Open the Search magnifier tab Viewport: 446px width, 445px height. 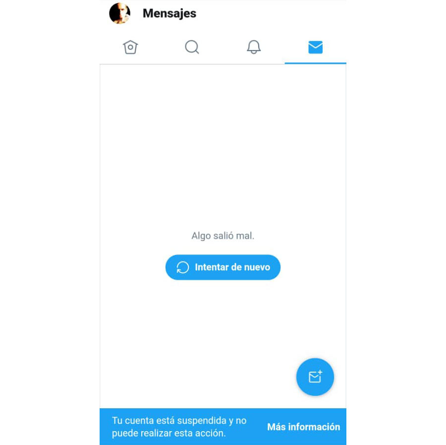click(192, 47)
